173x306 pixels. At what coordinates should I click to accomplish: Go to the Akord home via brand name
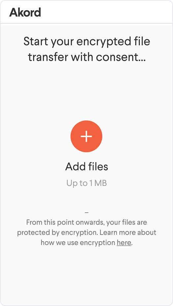click(x=25, y=12)
